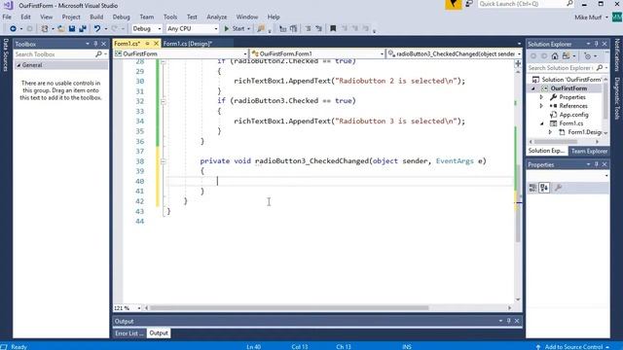The width and height of the screenshot is (623, 350).
Task: Toggle auto-hide pin on Output panel
Action: (508, 321)
